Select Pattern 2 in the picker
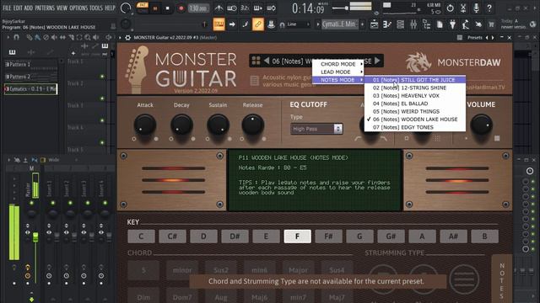The width and height of the screenshot is (540, 303). 30,77
